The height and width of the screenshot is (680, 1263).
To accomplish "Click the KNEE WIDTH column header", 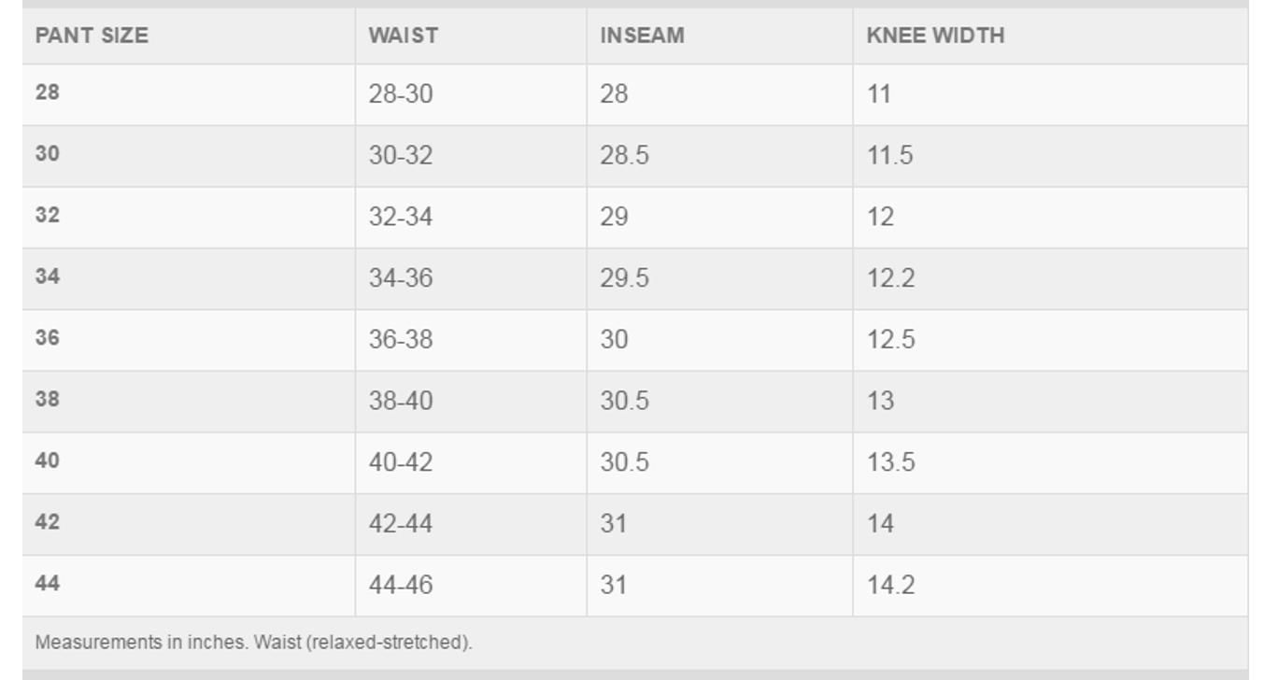I will coord(935,35).
